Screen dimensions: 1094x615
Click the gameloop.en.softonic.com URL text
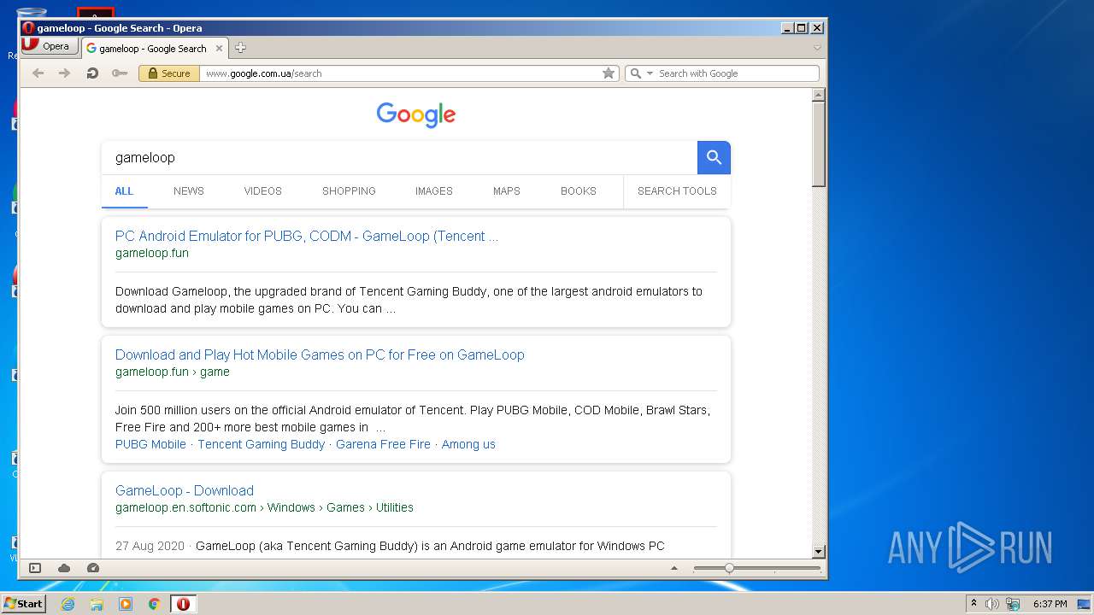pos(186,507)
